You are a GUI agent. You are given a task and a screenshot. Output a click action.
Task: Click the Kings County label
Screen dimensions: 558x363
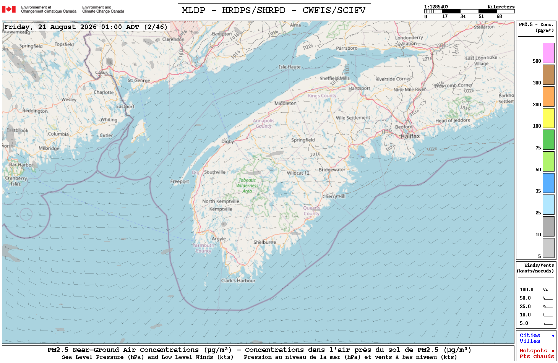pos(322,96)
